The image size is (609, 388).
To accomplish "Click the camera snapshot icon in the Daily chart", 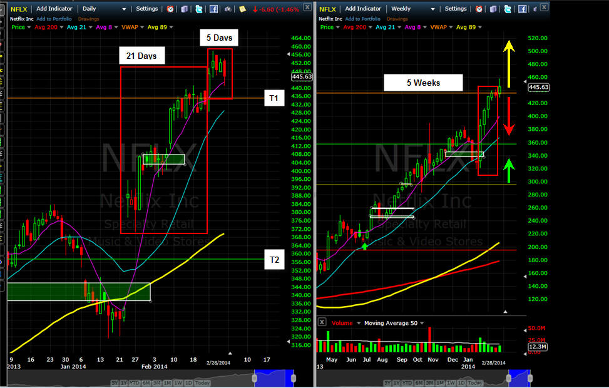I will [x=228, y=9].
